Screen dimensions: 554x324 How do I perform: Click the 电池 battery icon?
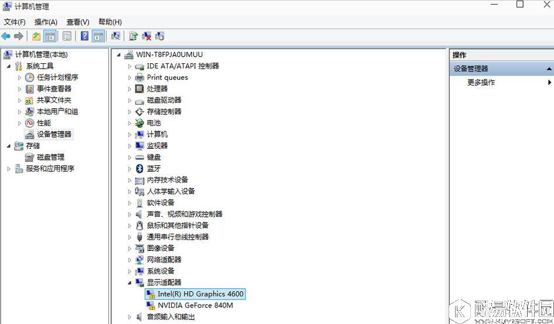[139, 123]
